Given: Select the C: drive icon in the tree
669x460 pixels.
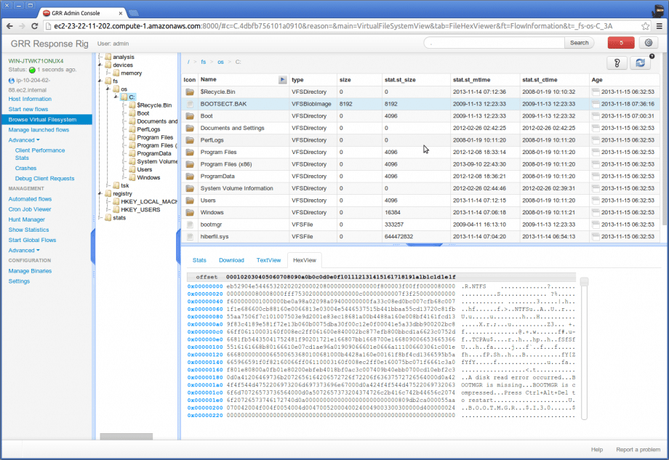Looking at the screenshot, I should [124, 96].
